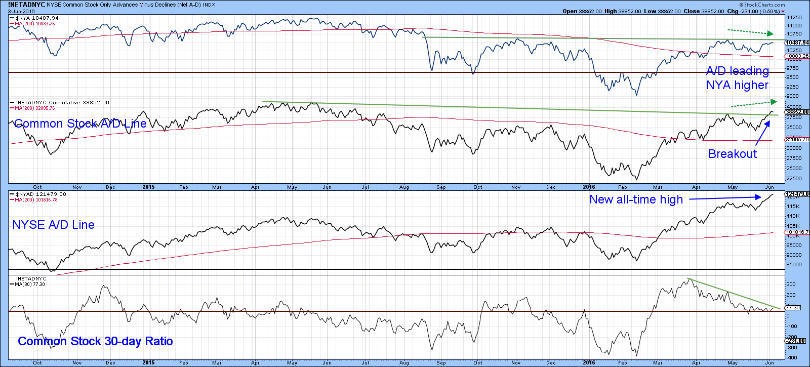This screenshot has height=367, width=810.
Task: Click the 115K axis label
Action: [793, 207]
